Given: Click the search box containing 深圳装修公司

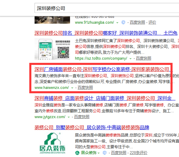Looking at the screenshot, I should pos(107,8).
